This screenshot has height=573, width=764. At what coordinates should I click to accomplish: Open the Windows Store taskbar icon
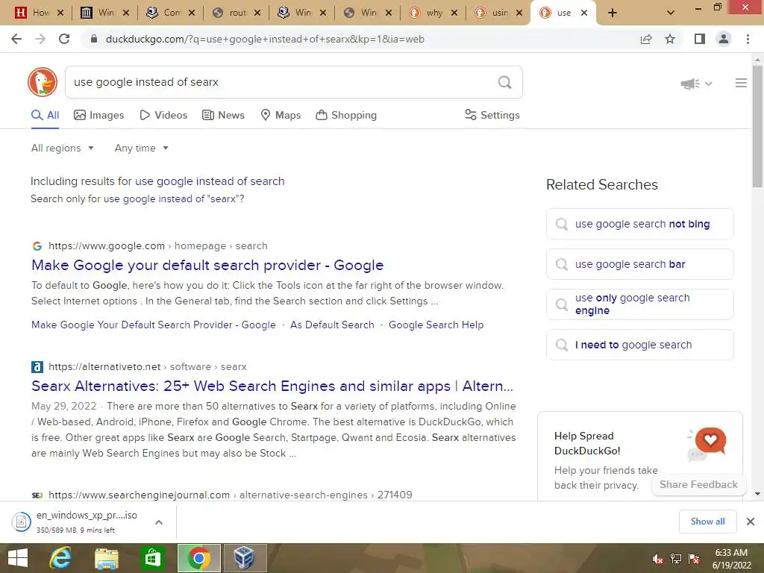click(152, 558)
